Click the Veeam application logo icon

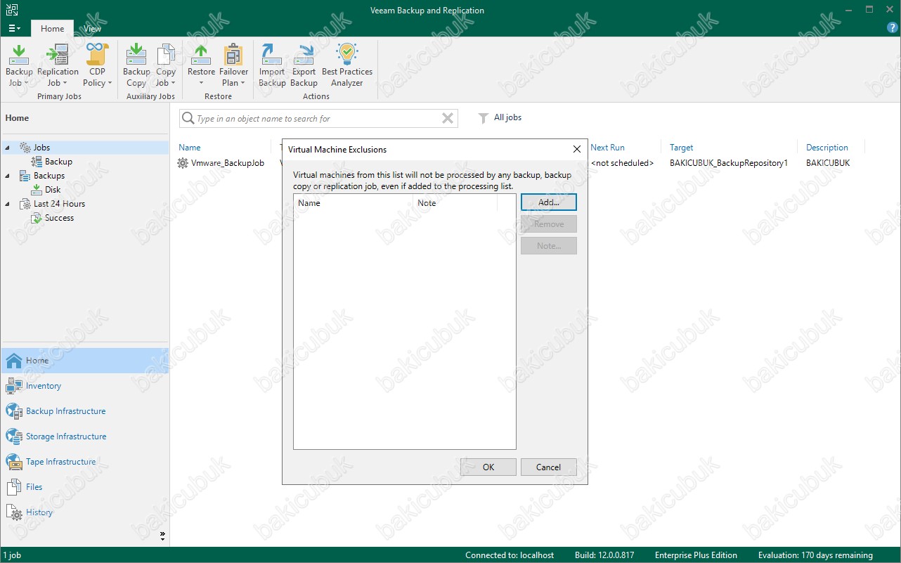pos(11,10)
